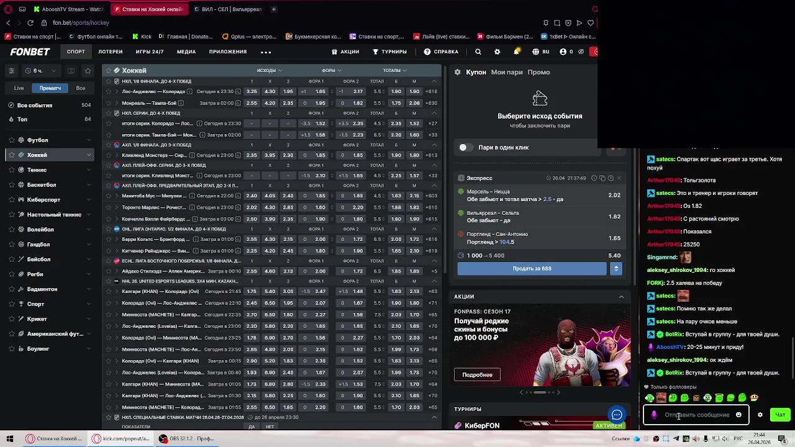795x447 pixels.
Task: Click the Windows Start button
Action: point(10,439)
